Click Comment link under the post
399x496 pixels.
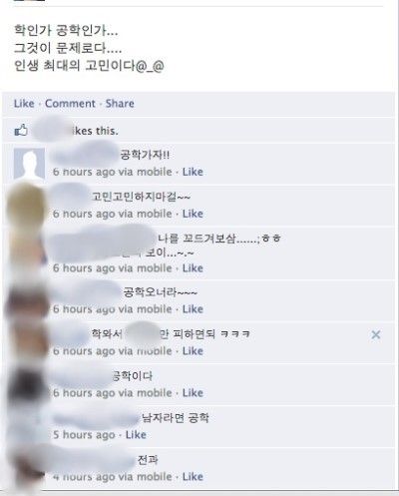coord(70,104)
